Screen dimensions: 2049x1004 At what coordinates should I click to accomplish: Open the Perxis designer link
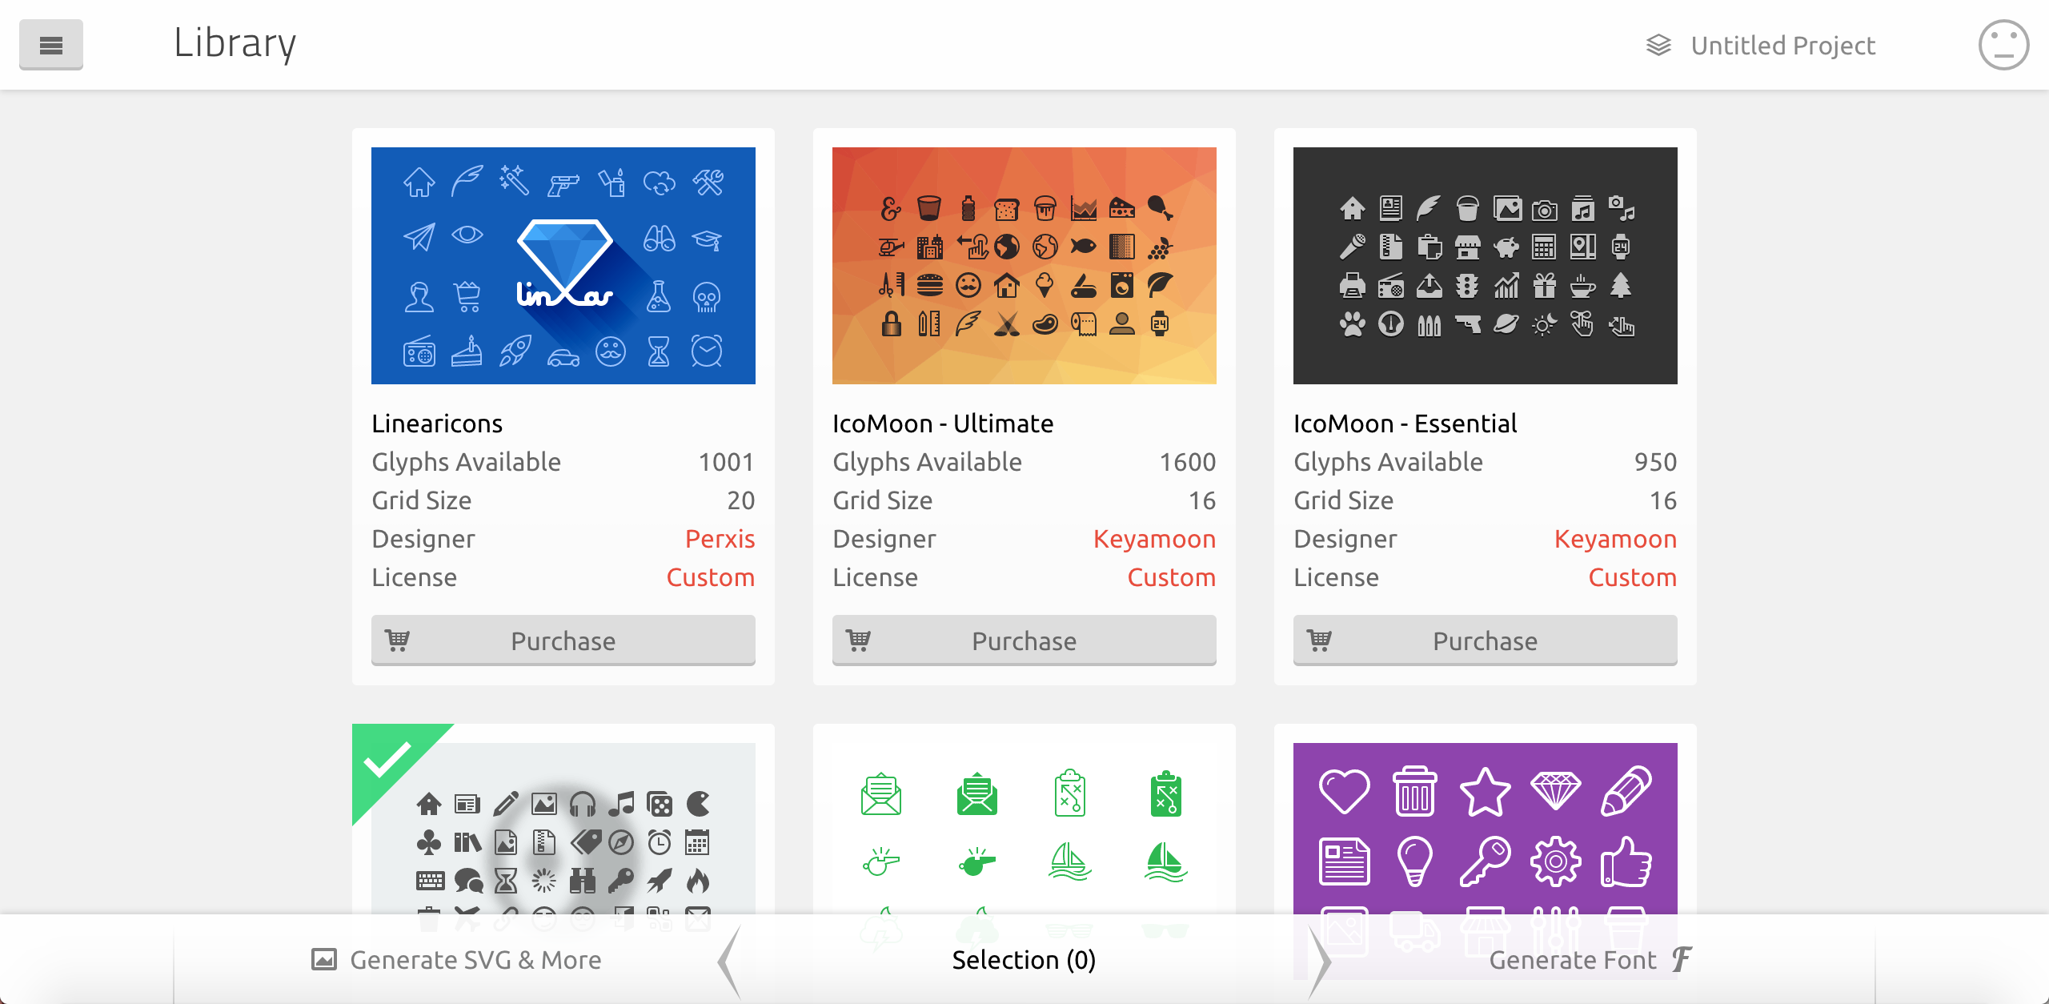pos(720,539)
